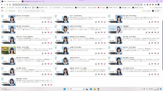Reload the page in Chrome
The width and height of the screenshot is (163, 91).
coord(7,5)
